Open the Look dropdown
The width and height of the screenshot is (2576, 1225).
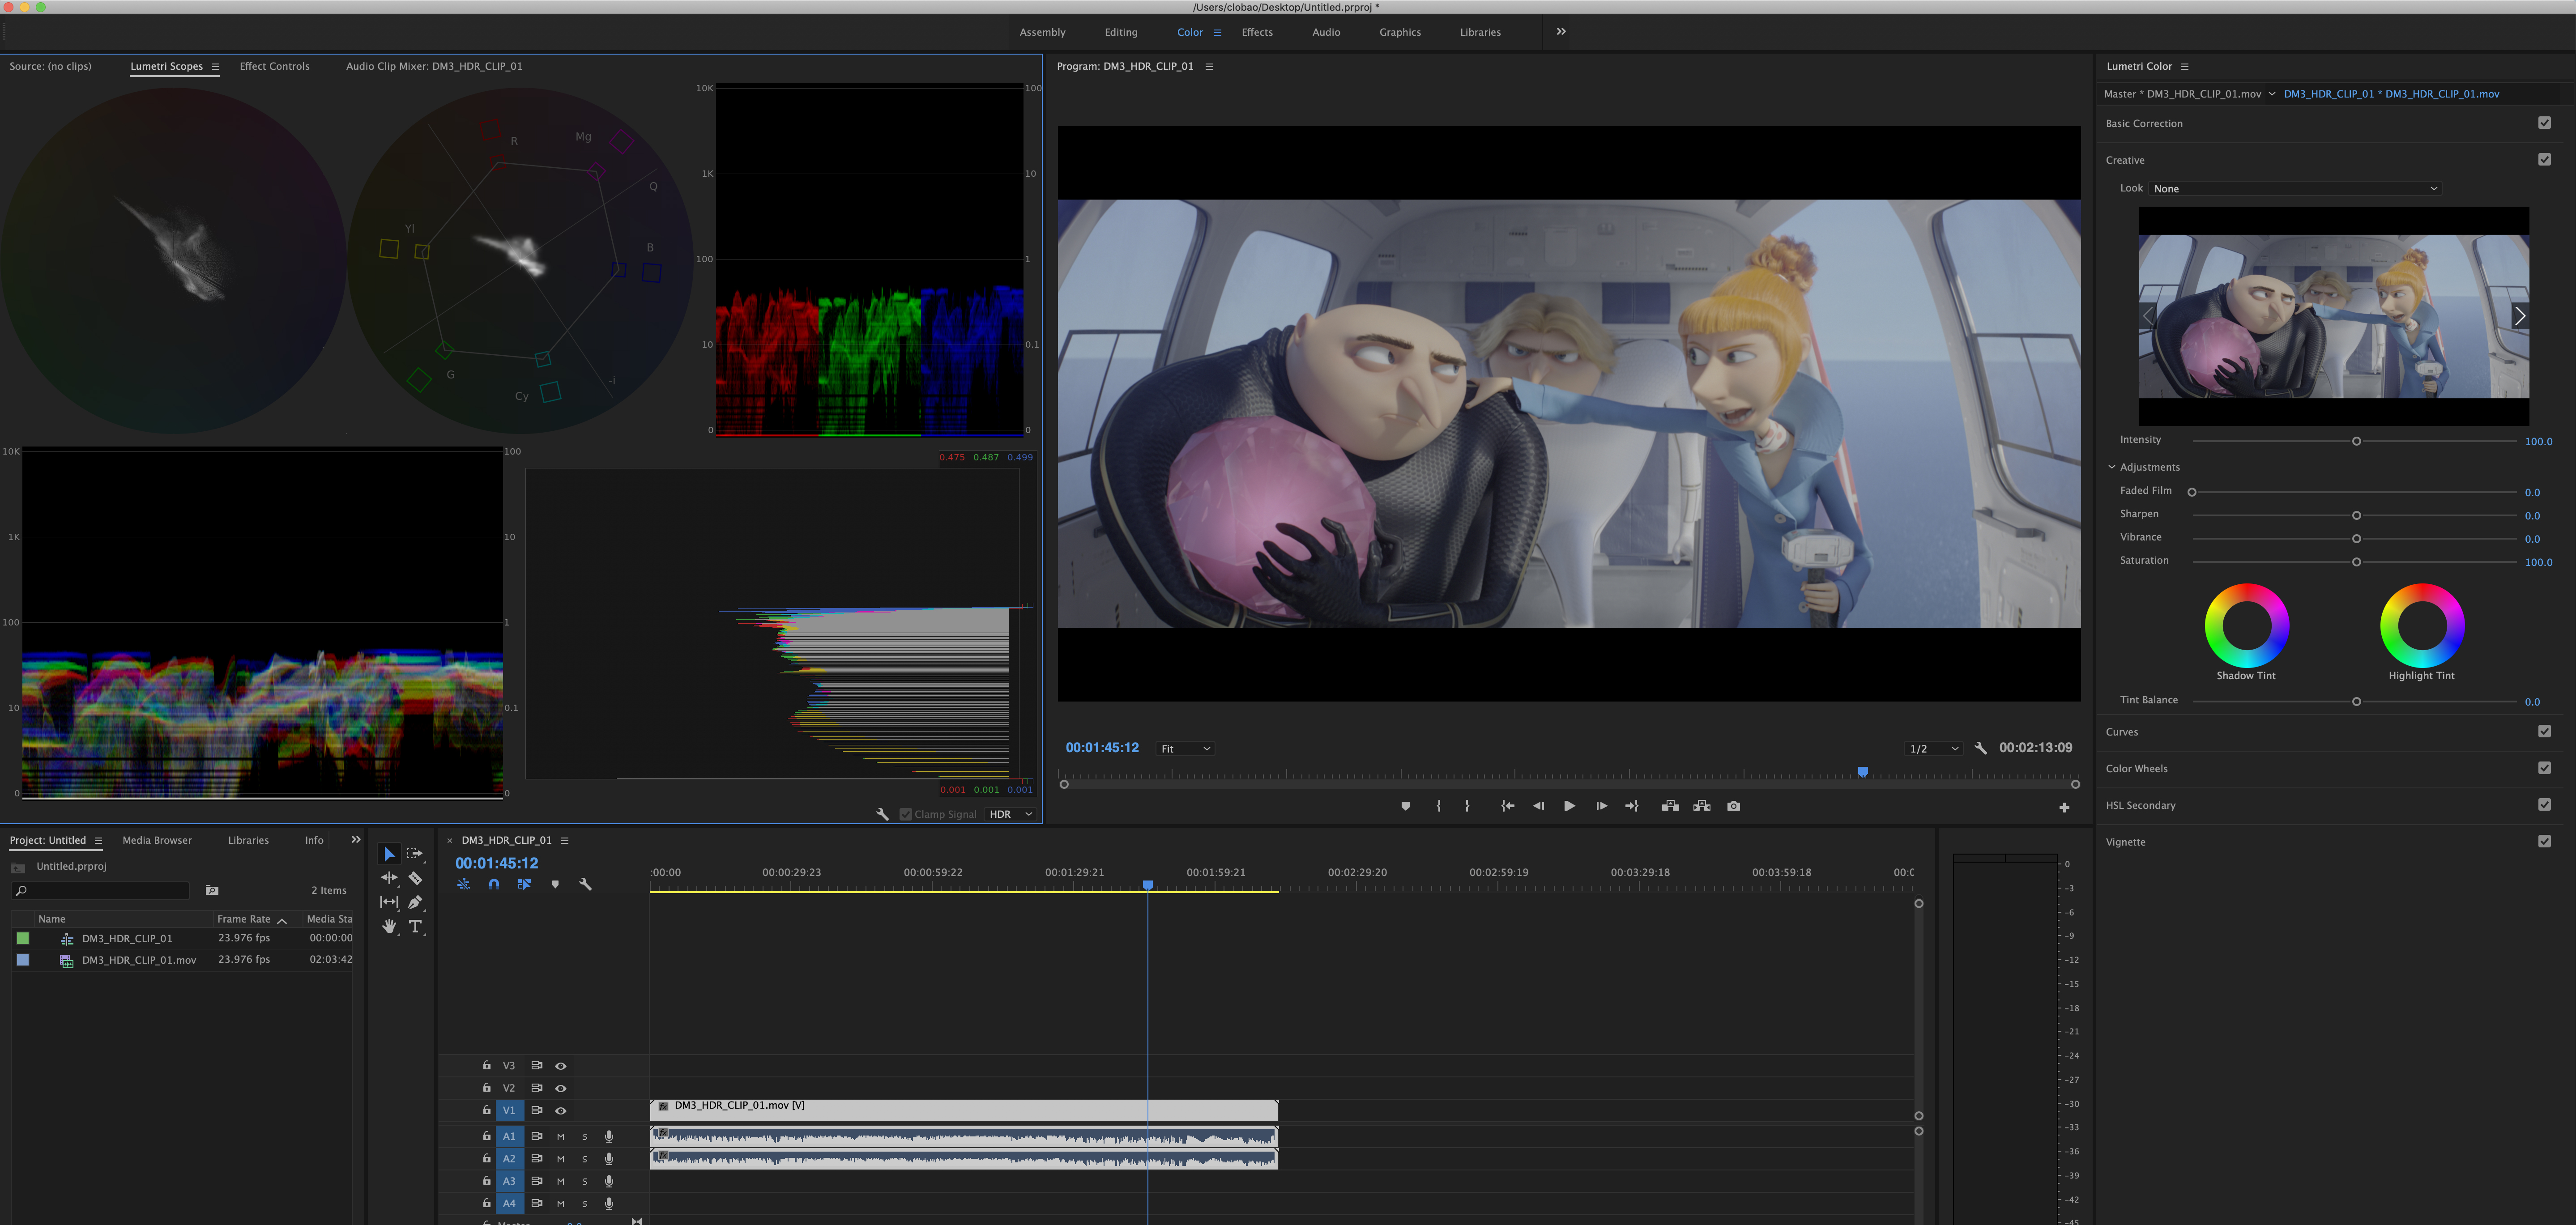2295,188
